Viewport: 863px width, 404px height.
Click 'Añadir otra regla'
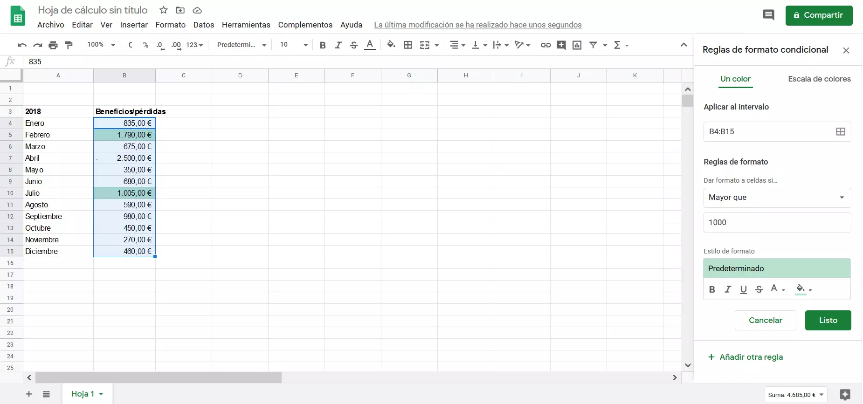click(746, 357)
